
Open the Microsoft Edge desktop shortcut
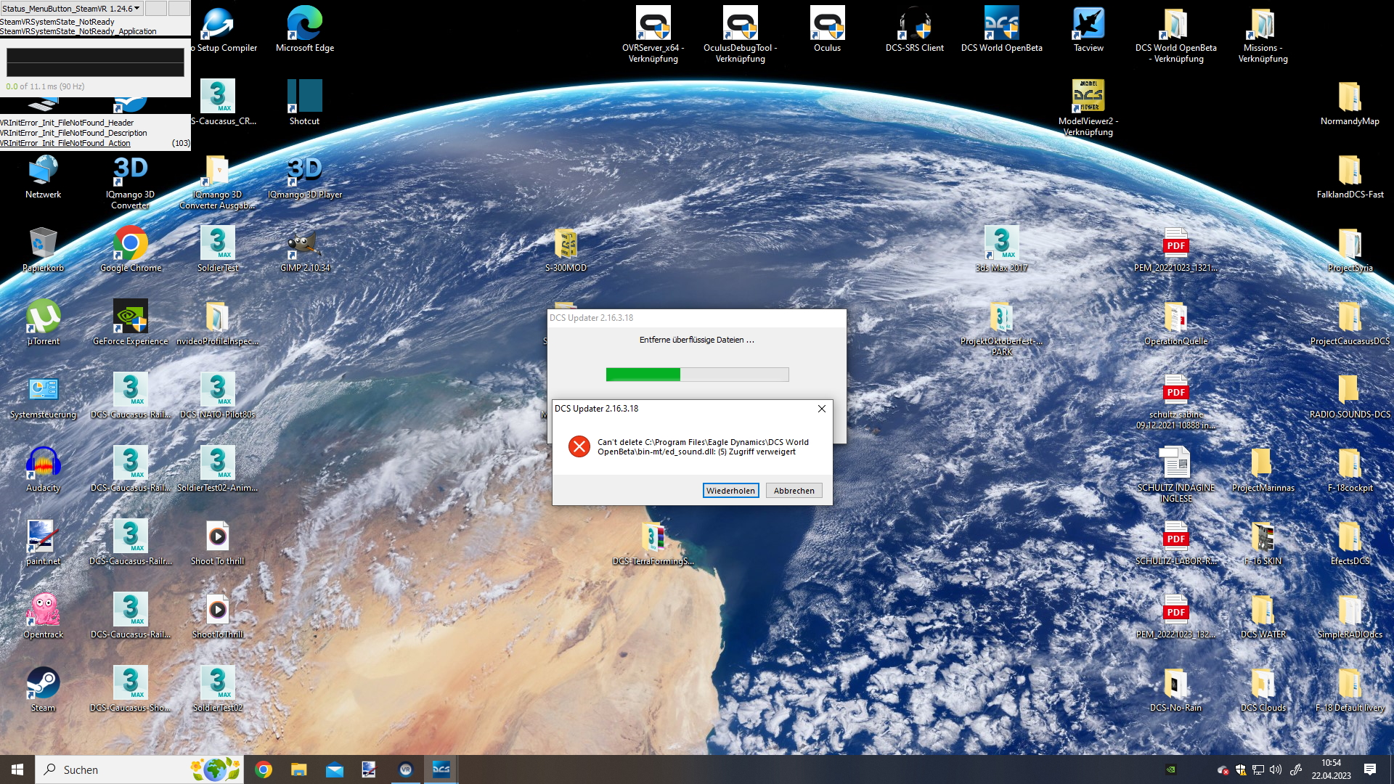[x=305, y=30]
